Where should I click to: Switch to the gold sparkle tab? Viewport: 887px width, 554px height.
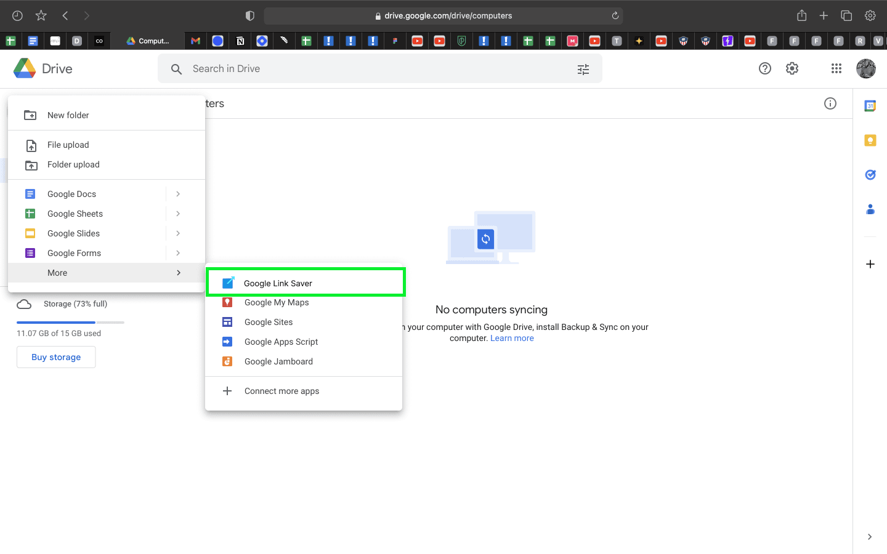[x=639, y=41]
